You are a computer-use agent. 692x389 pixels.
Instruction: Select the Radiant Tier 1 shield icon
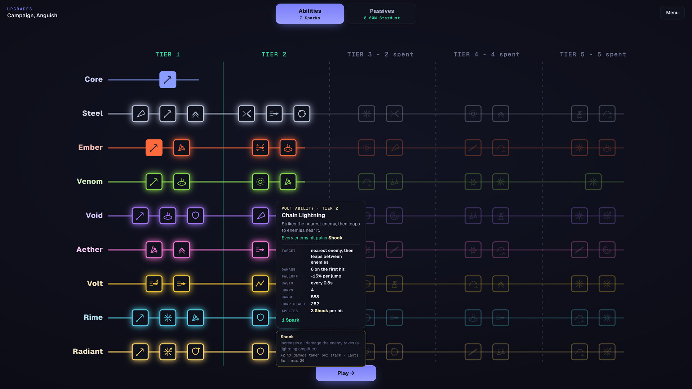pyautogui.click(x=195, y=352)
